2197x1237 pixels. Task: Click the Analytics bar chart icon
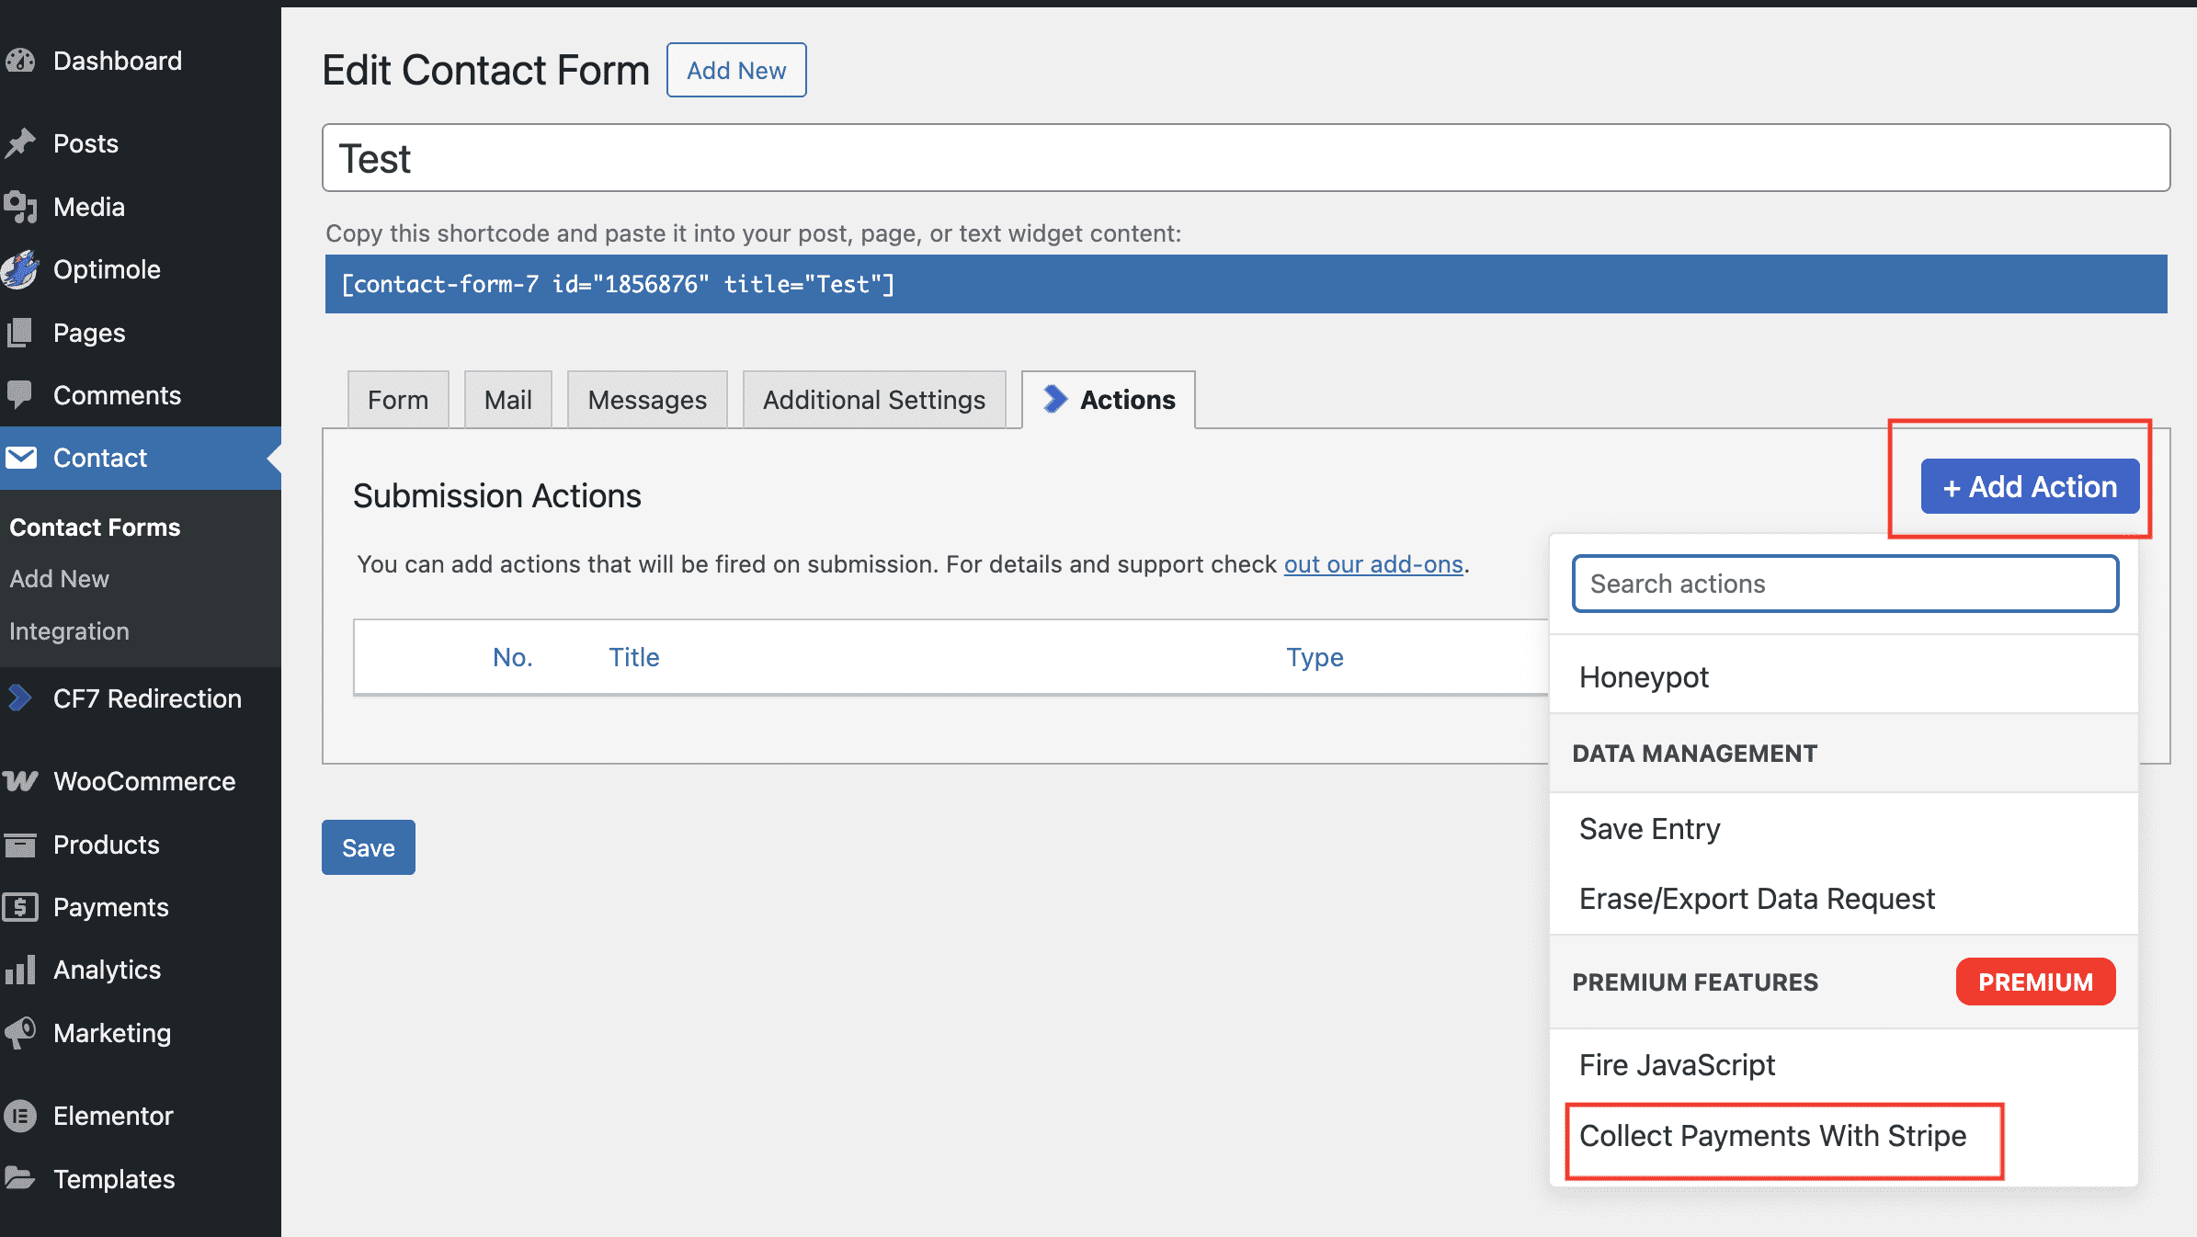click(x=20, y=970)
